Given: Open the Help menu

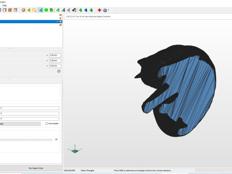Looking at the screenshot, I should (x=4, y=5).
